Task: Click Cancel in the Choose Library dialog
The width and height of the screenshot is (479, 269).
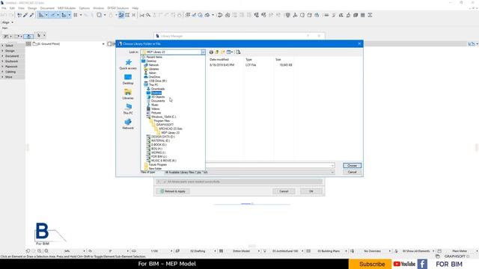Action: pyautogui.click(x=352, y=173)
